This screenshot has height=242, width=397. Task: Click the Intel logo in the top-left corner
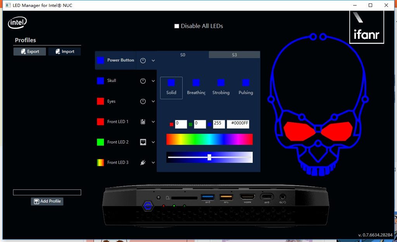click(17, 23)
